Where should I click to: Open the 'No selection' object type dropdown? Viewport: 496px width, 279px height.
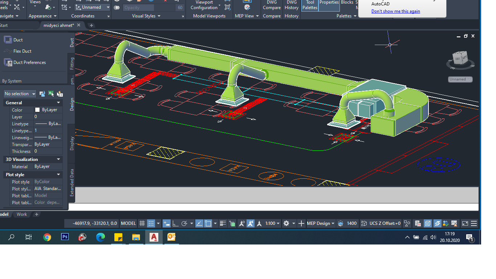tap(20, 94)
